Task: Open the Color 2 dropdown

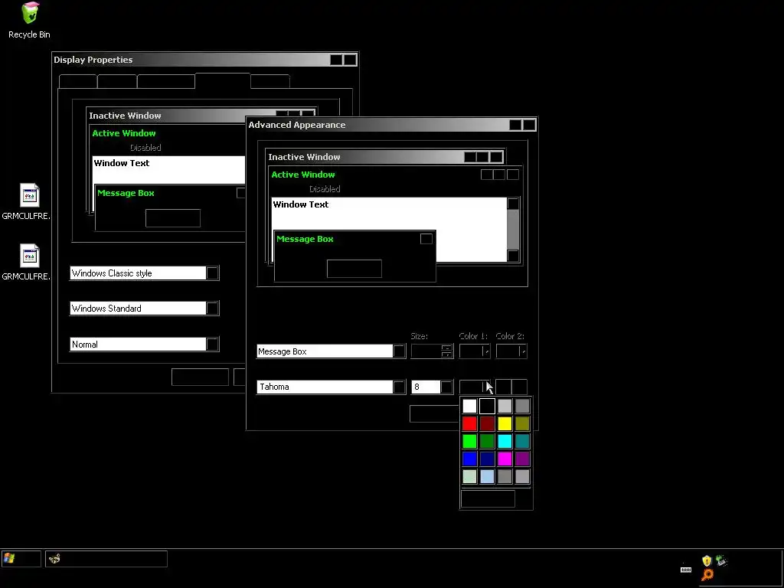Action: point(511,351)
